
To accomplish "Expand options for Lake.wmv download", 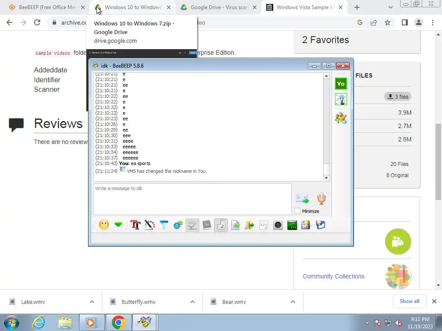I will click(92, 302).
